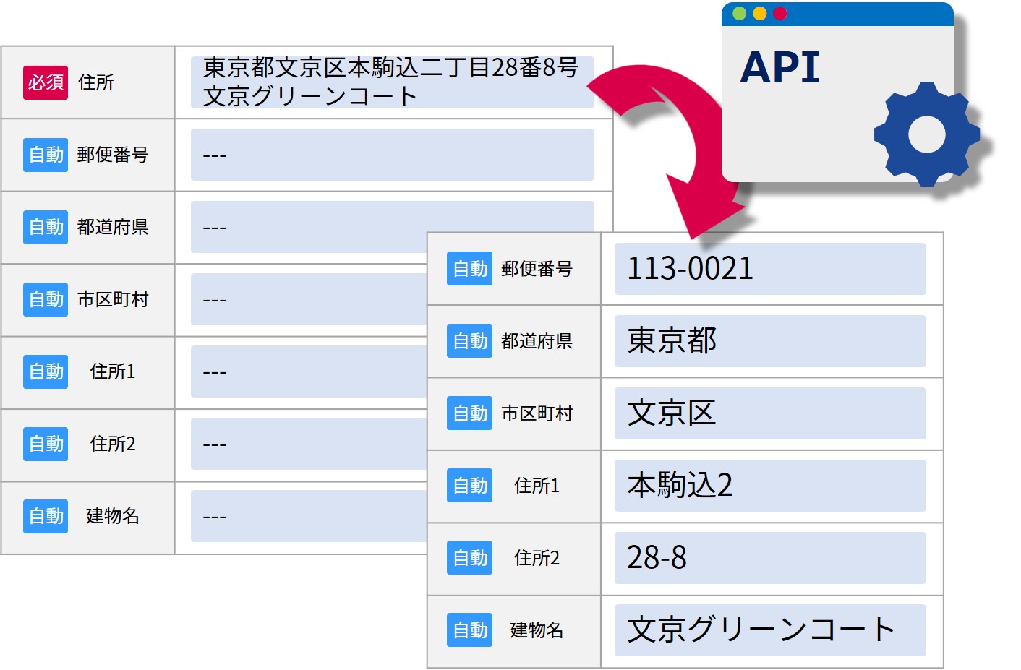Viewport: 1021px width, 670px height.
Task: Click the 住所2 field showing 28-8
Action: pyautogui.click(x=769, y=558)
